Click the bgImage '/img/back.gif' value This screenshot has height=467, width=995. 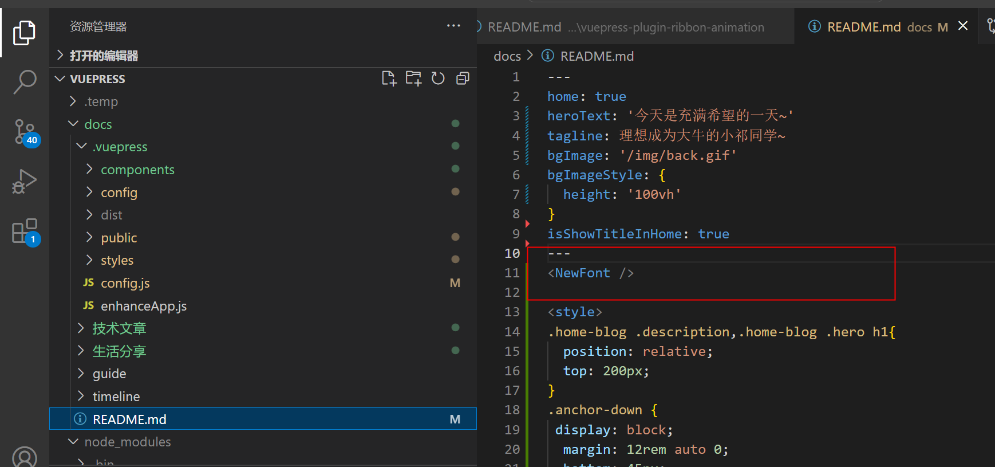pos(678,155)
